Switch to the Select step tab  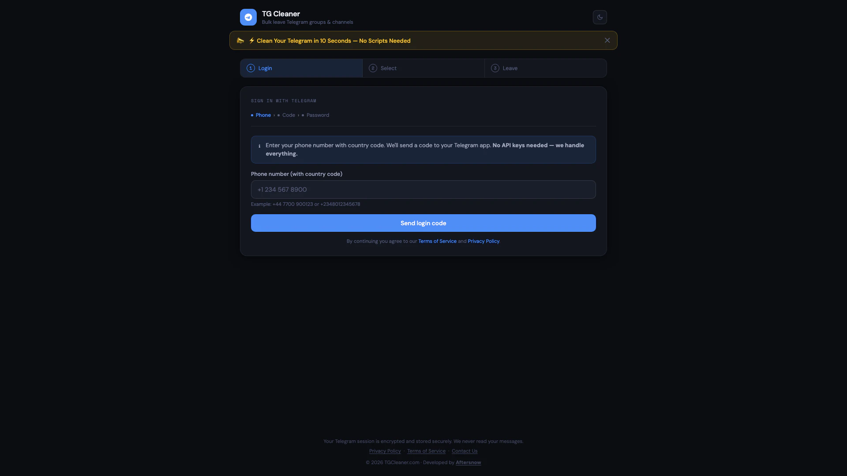tap(423, 68)
